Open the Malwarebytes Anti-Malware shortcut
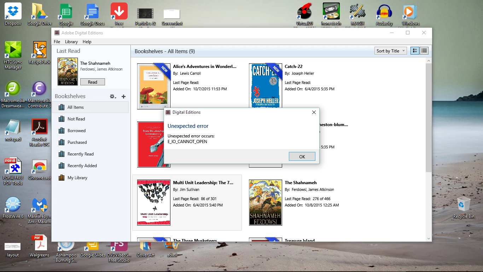This screenshot has height=272, width=483. click(40, 211)
